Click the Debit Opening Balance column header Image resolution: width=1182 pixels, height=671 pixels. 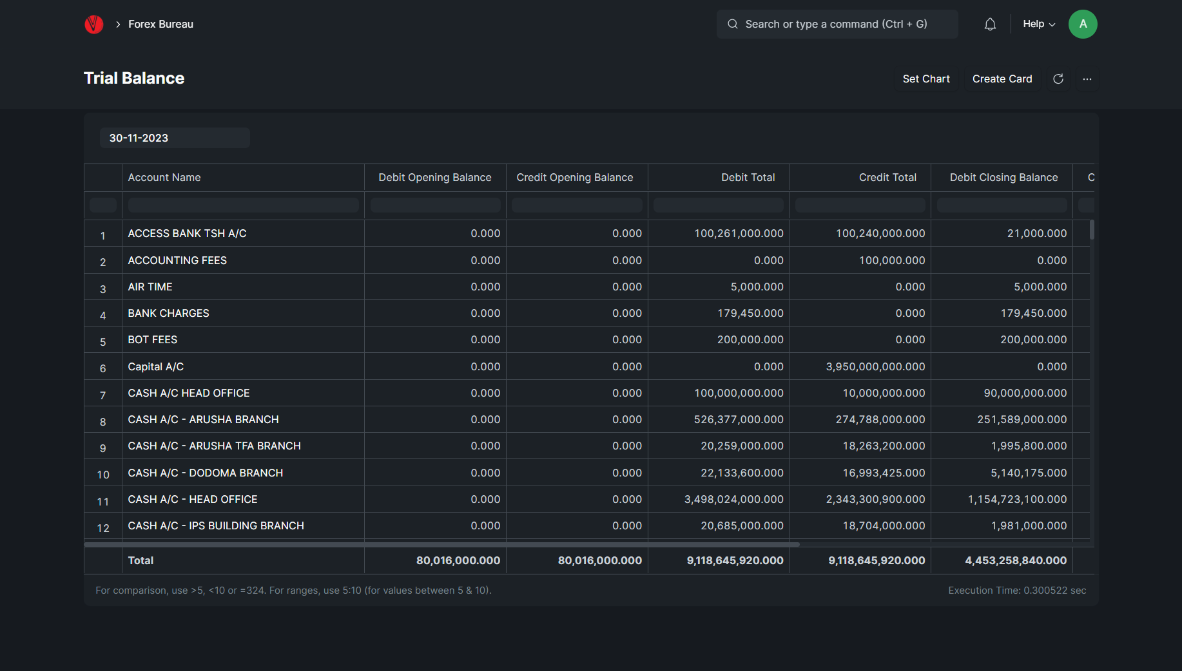[x=435, y=177]
